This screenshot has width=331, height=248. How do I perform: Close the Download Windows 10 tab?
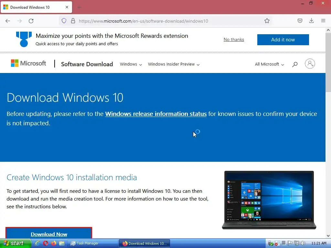(x=67, y=7)
